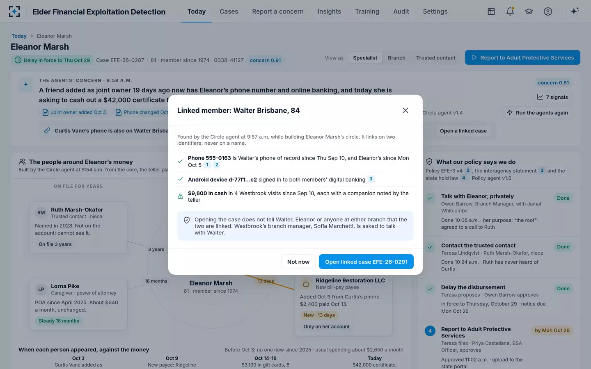
Task: Toggle checkmark for Delay the disbursement
Action: [x=430, y=289]
